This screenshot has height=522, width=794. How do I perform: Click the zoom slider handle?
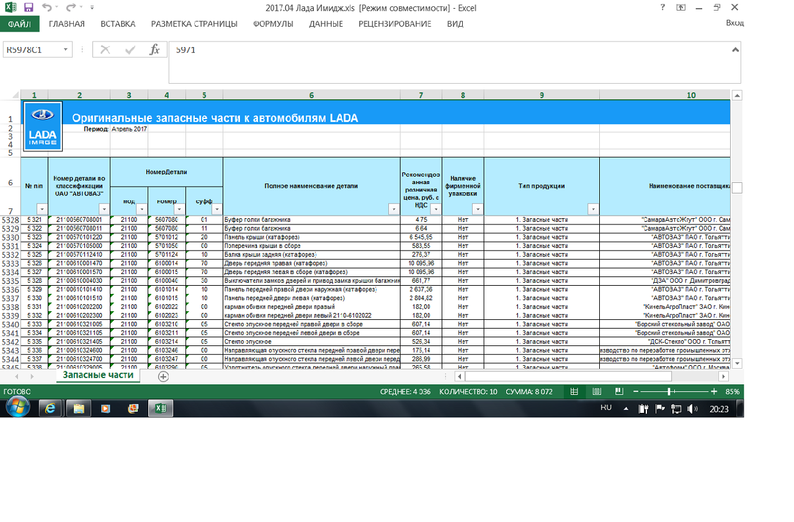tap(669, 392)
